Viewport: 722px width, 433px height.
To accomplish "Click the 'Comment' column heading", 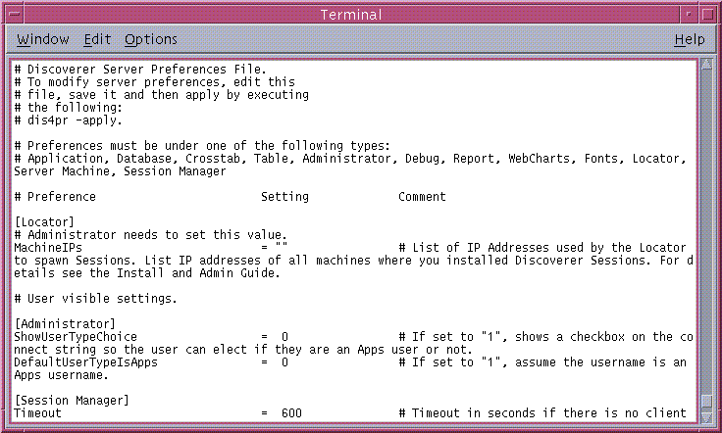I will [422, 197].
